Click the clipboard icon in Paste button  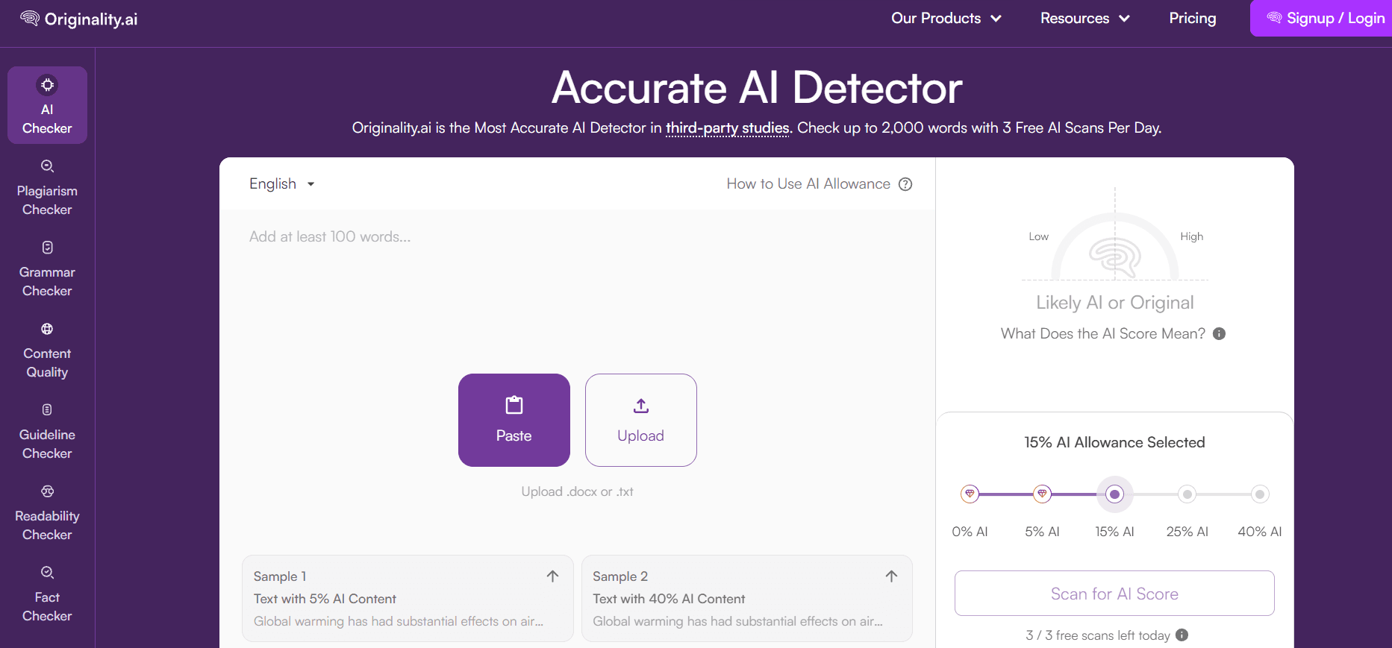pyautogui.click(x=514, y=405)
